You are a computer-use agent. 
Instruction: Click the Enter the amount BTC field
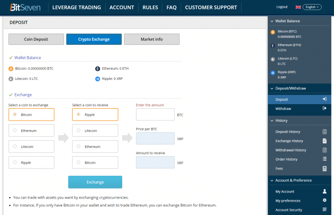click(x=155, y=115)
